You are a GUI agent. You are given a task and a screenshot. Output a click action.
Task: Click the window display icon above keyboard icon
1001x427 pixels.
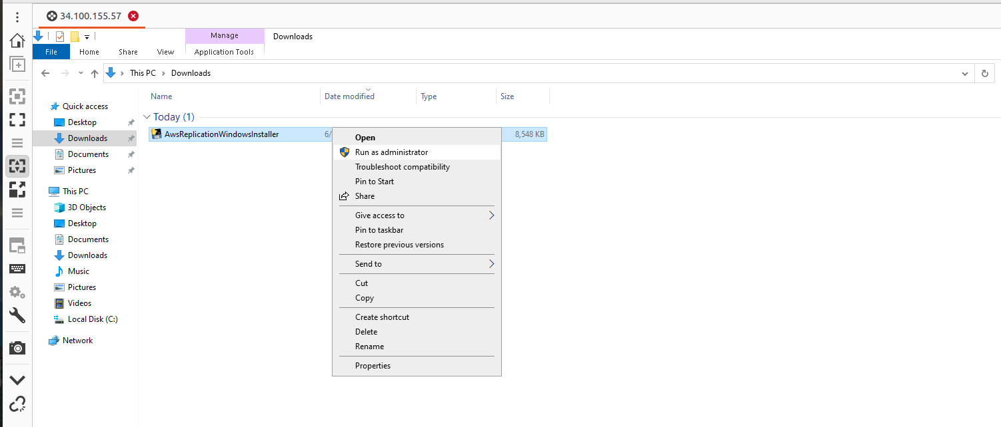pos(17,245)
